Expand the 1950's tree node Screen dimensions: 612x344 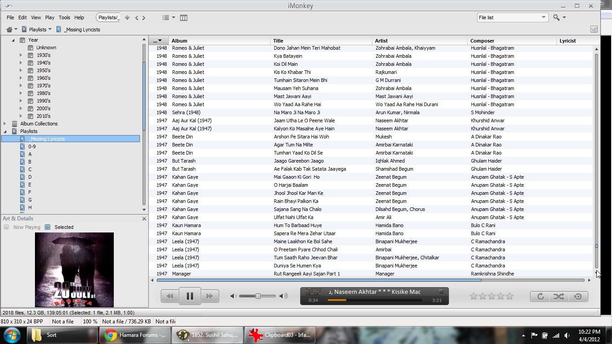click(21, 70)
